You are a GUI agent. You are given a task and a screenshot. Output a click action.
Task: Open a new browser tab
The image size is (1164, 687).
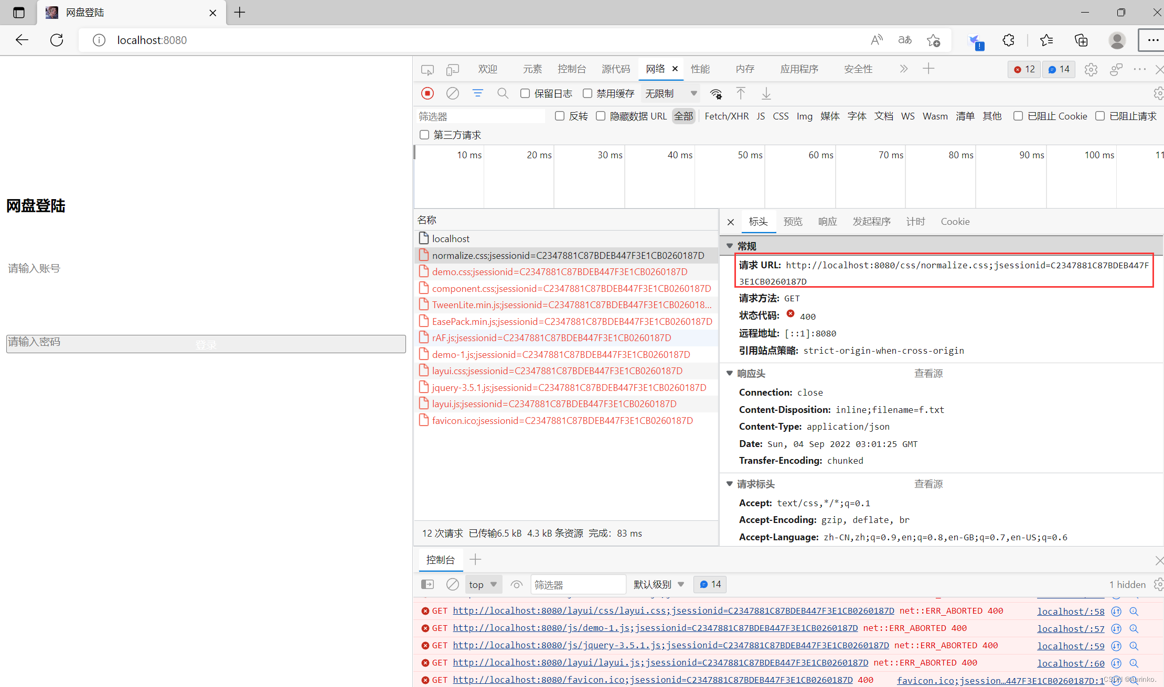click(240, 13)
